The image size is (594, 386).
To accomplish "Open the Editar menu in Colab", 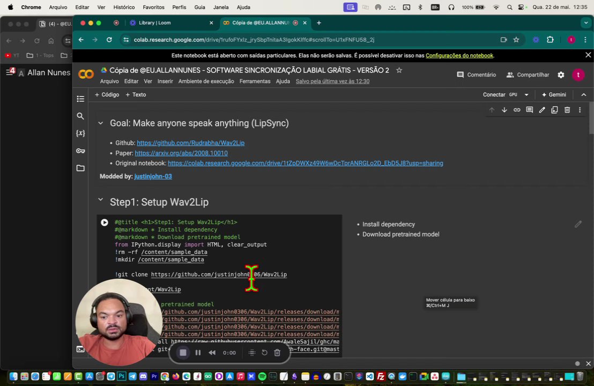I will (x=131, y=81).
